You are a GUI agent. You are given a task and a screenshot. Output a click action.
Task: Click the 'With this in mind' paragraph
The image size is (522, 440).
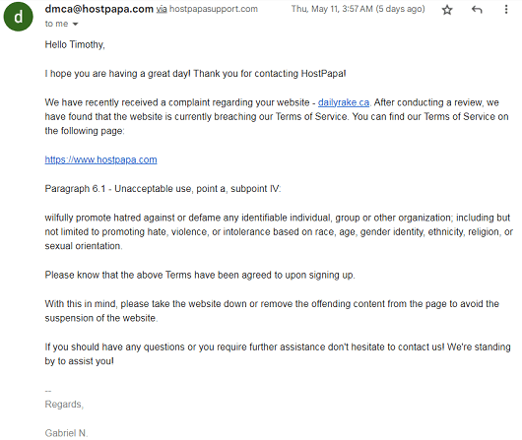(272, 311)
